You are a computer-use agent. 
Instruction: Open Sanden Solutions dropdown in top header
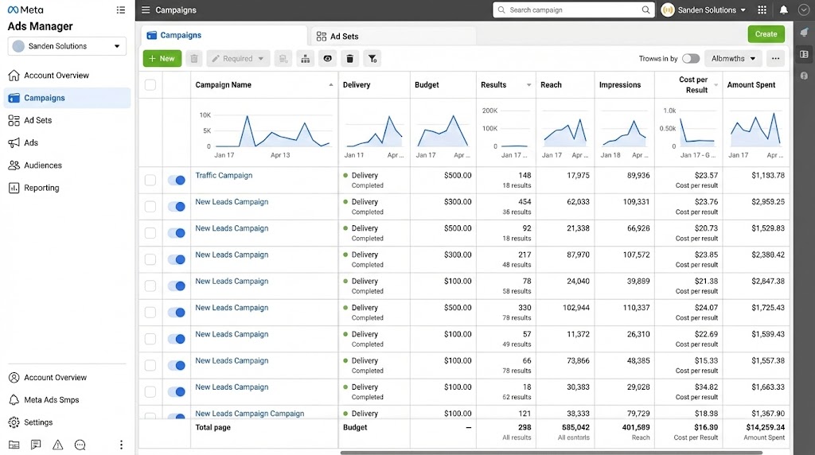click(704, 10)
